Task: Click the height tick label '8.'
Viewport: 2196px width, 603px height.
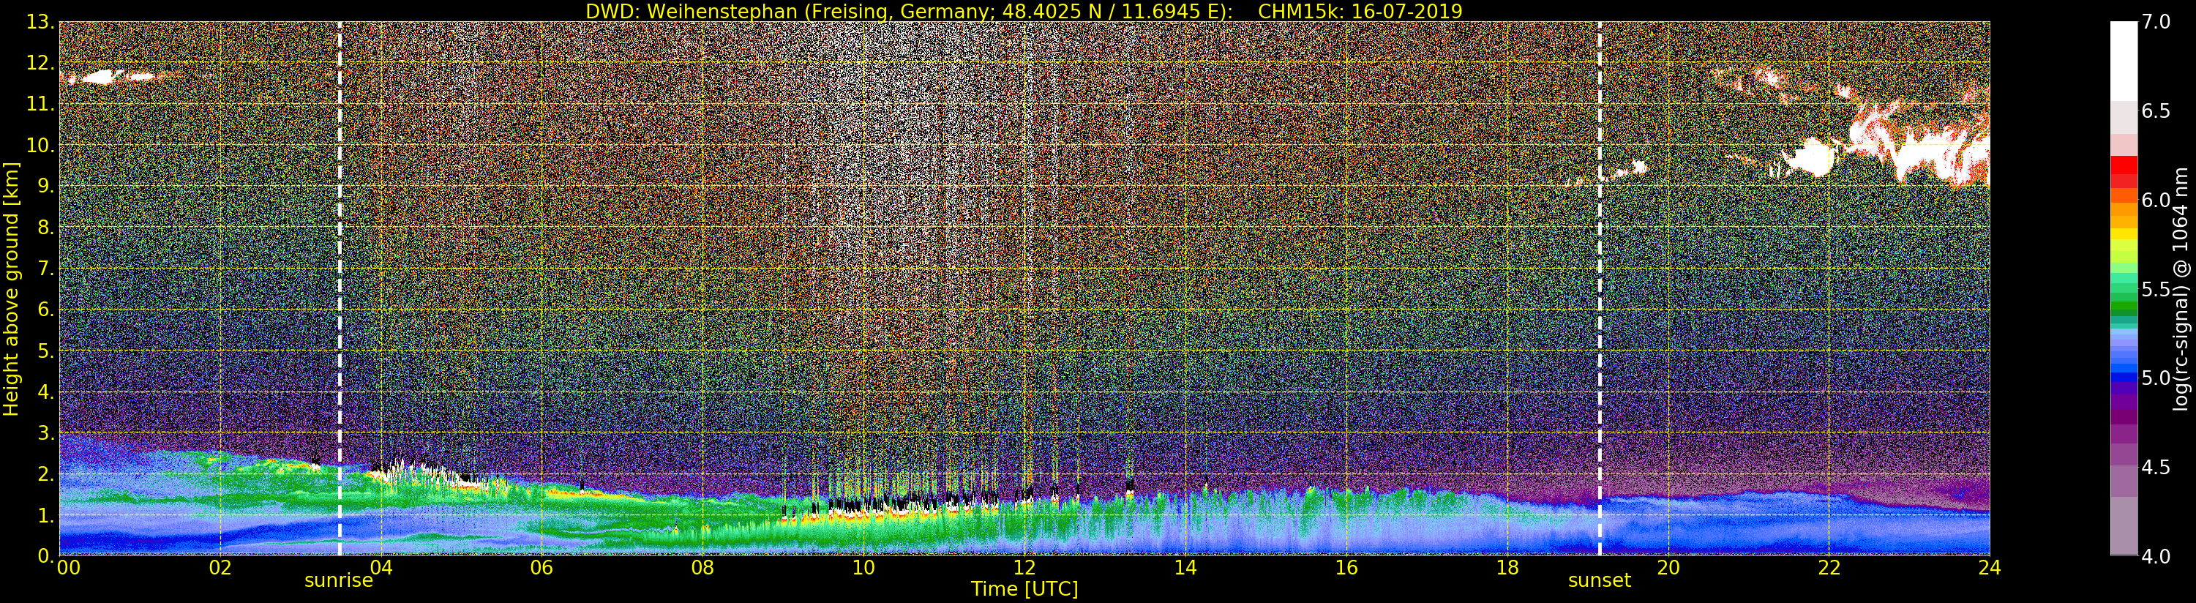Action: coord(45,228)
